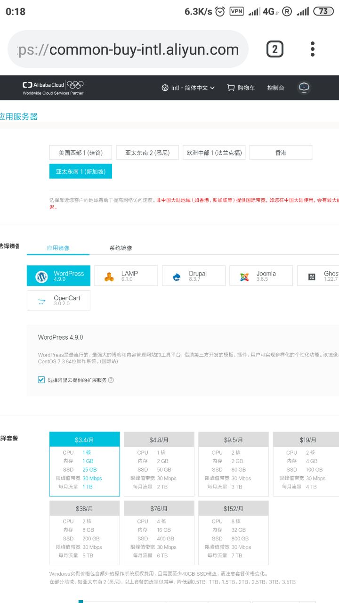This screenshot has width=339, height=603.
Task: Open the browser three-dot menu
Action: click(313, 49)
